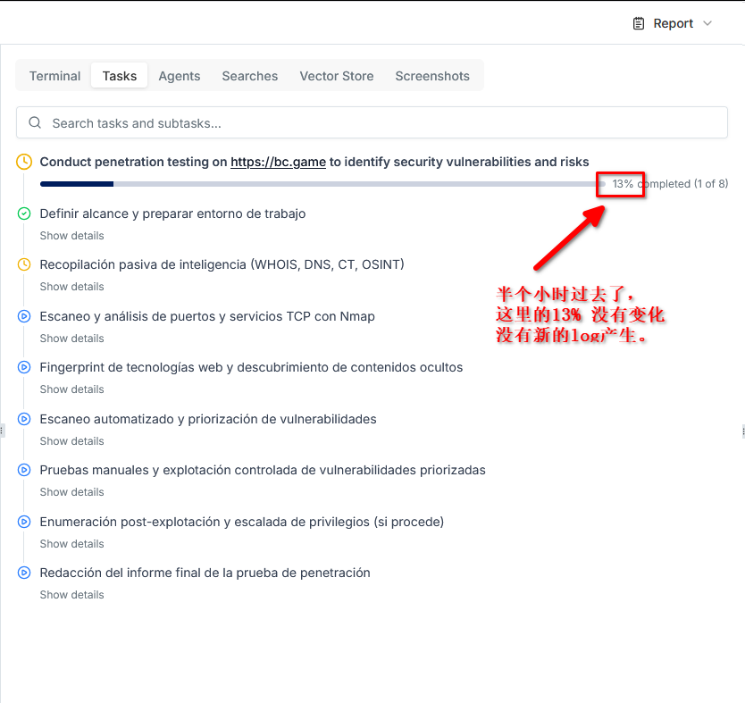
Task: Click the task completion progress bar
Action: pyautogui.click(x=322, y=184)
